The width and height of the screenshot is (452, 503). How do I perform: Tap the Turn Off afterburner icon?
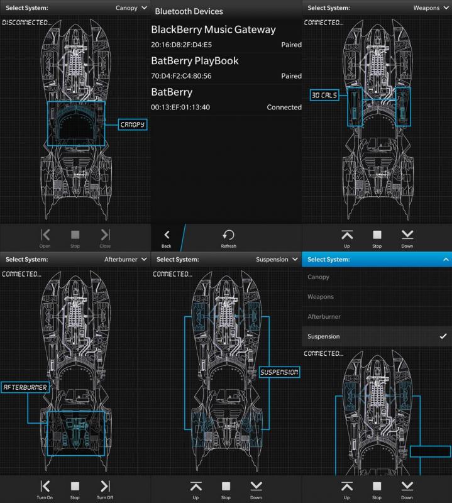[105, 486]
